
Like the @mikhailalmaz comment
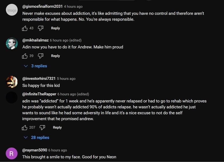coord(25,56)
